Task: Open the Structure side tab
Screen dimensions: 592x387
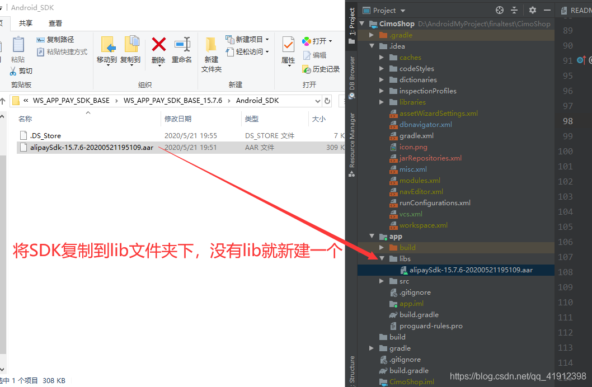Action: click(352, 370)
